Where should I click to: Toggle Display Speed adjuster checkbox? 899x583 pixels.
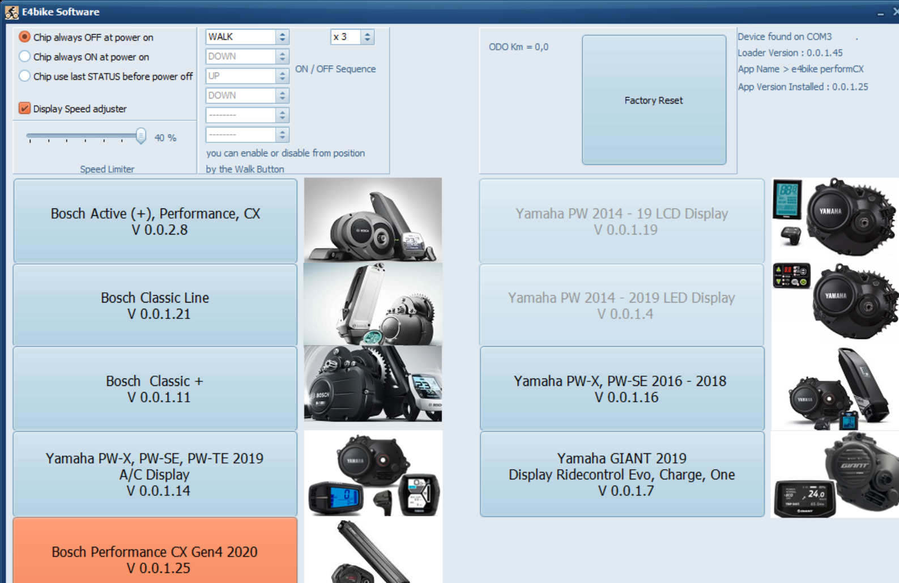click(x=24, y=108)
